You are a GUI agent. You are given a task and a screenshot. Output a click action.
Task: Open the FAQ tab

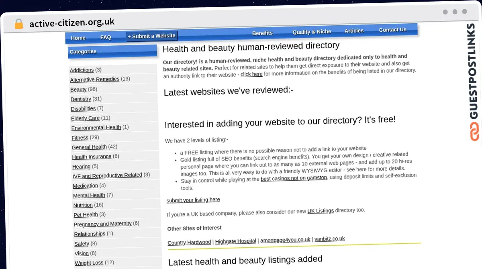click(x=106, y=37)
